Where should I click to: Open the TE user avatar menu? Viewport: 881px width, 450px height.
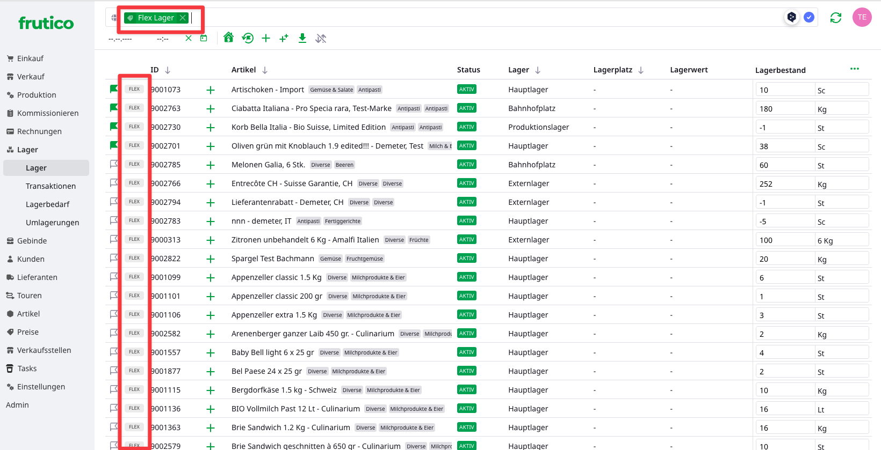[x=862, y=17]
